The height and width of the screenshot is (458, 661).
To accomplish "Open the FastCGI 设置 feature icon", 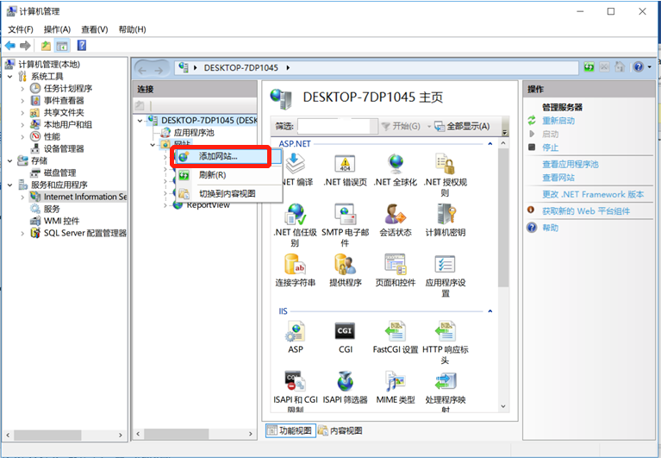I will pos(396,331).
